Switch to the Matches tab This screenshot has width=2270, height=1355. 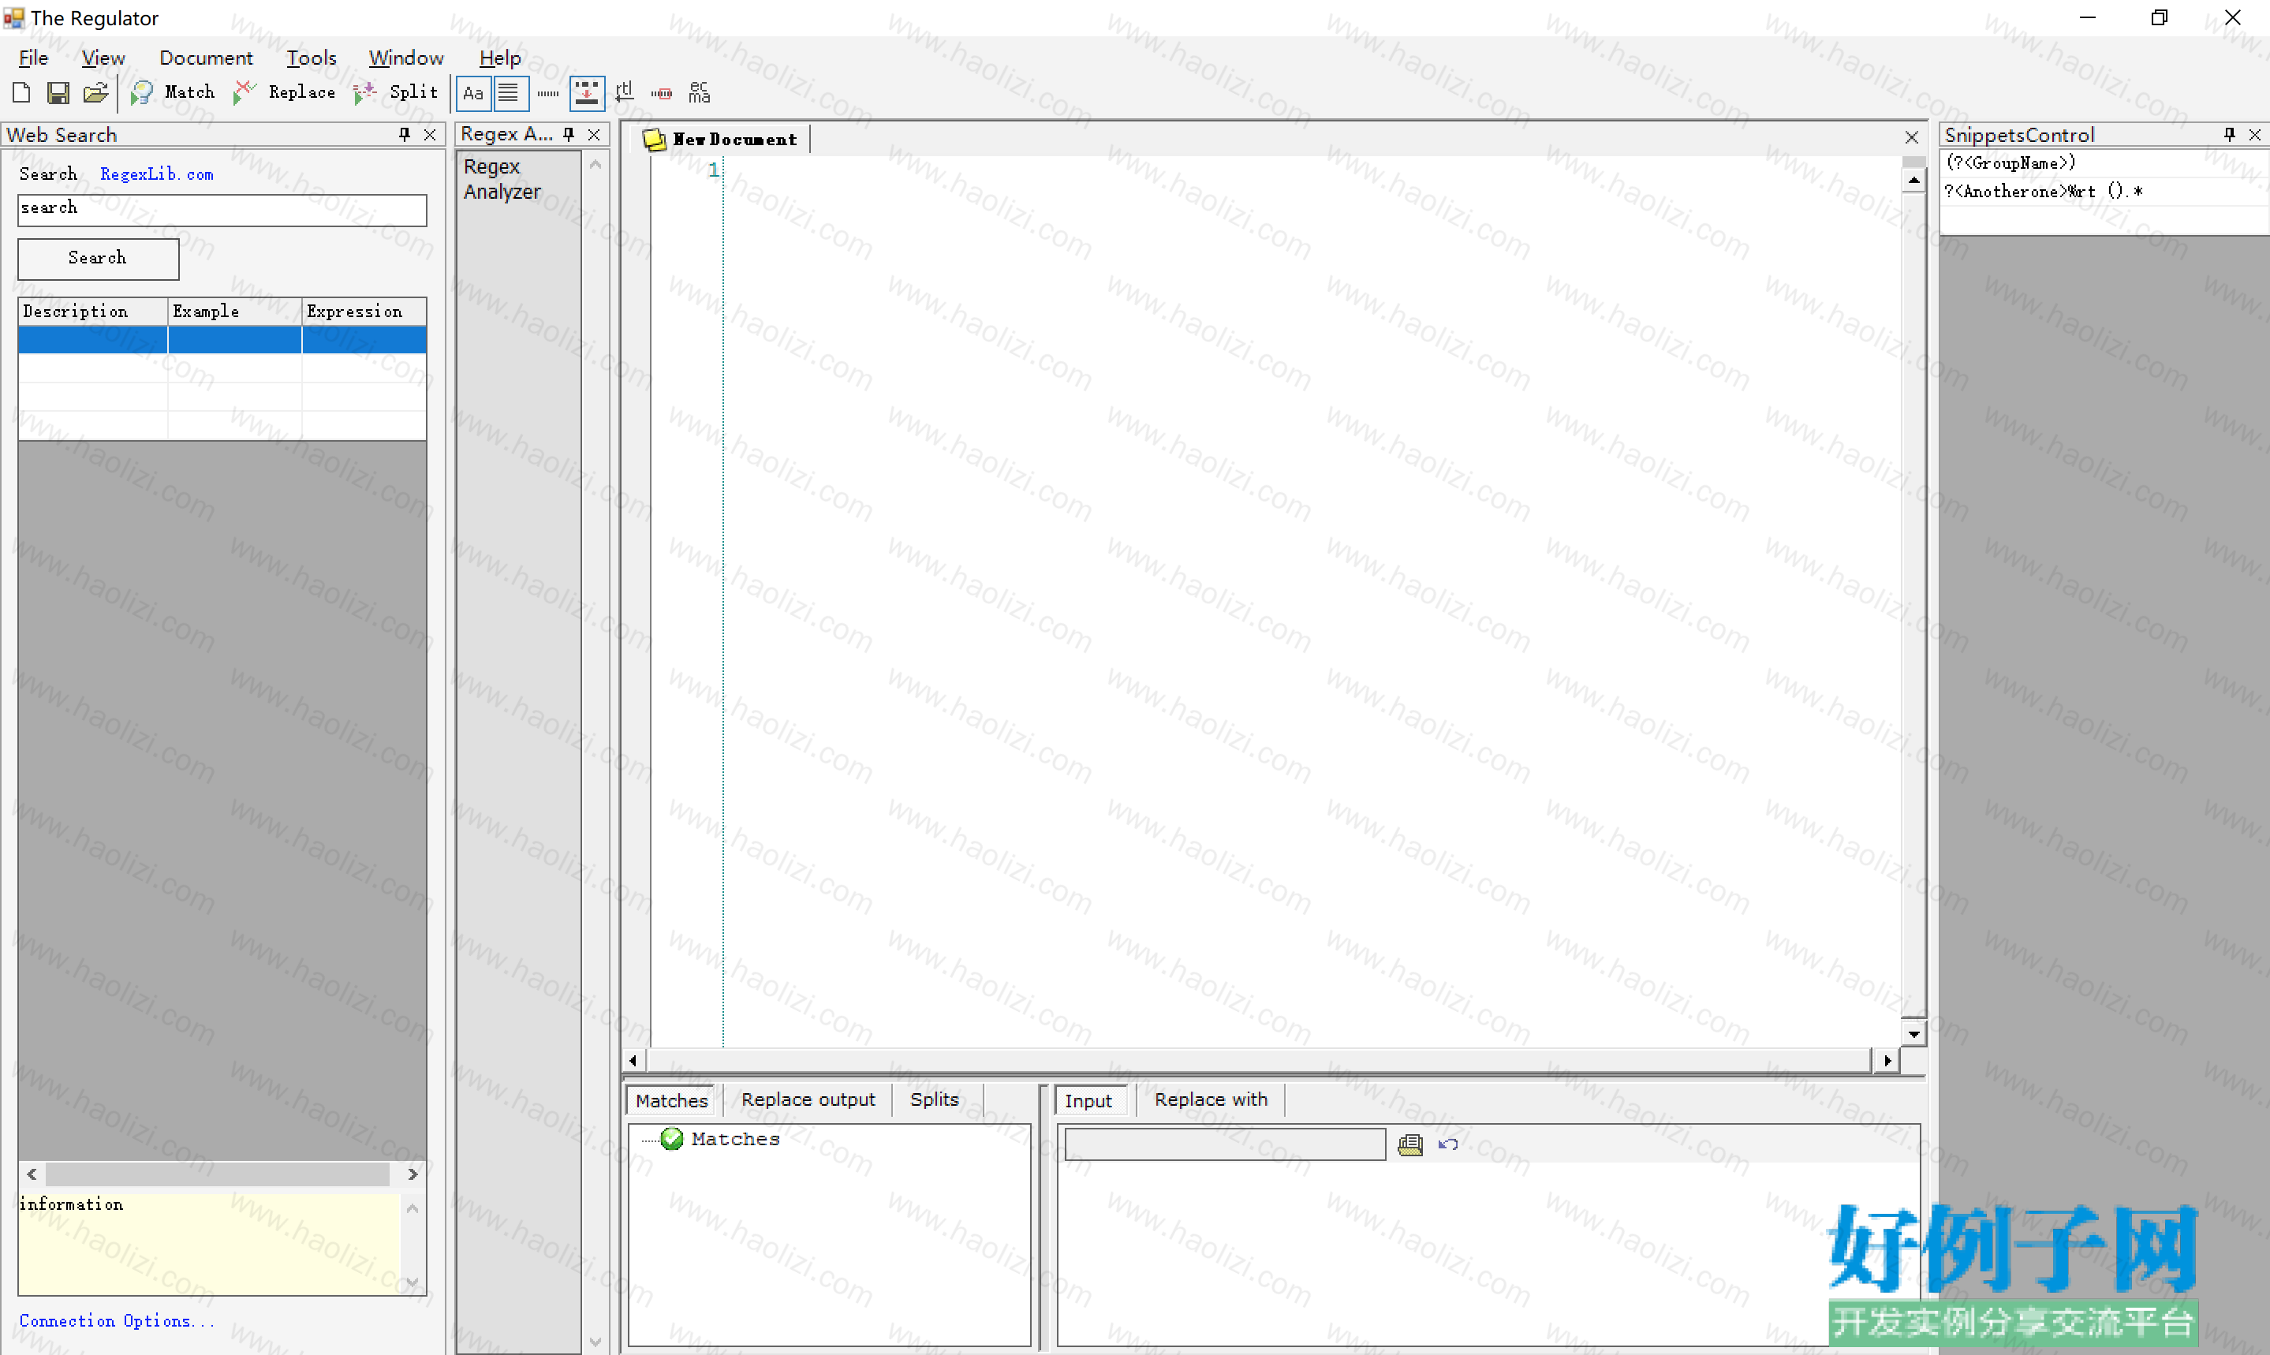(x=671, y=1100)
